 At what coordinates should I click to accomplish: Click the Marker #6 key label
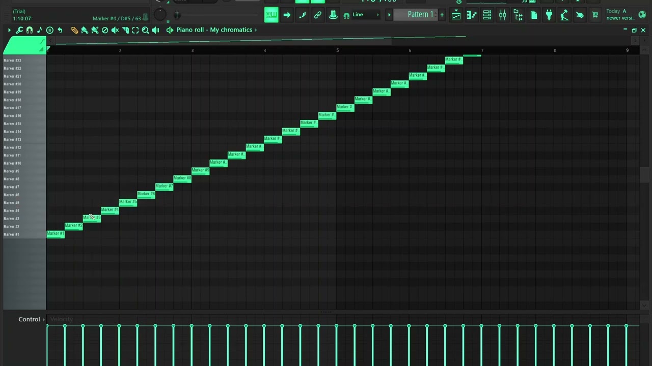tap(11, 195)
